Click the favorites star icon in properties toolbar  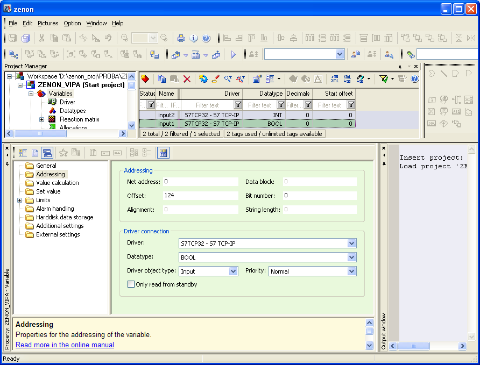coord(63,153)
